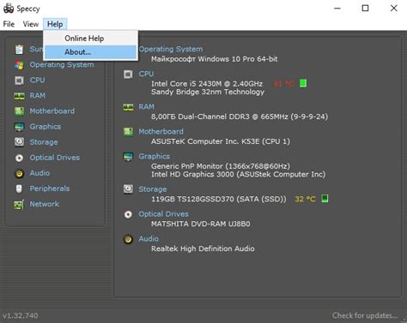Choose Online Help from Help menu
This screenshot has width=407, height=323.
coord(90,39)
